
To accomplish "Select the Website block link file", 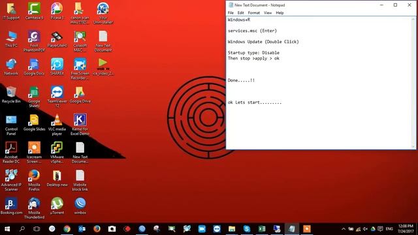I will coord(80,180).
